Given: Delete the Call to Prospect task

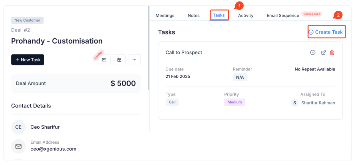Looking at the screenshot, I should (332, 53).
